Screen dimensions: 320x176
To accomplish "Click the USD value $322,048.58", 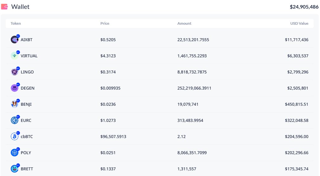I will click(297, 120).
